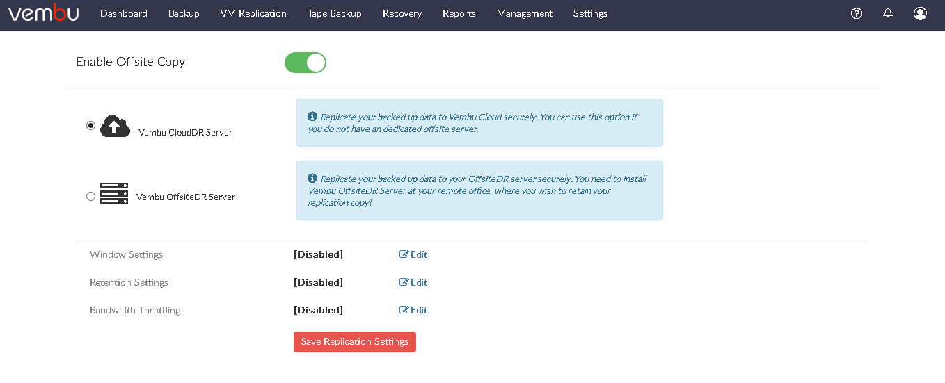Click the Edit link for Retention Settings

tap(419, 282)
